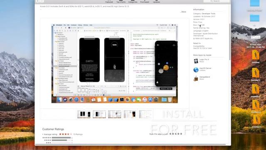Click the macOS Server globe icon
This screenshot has width=266, height=150.
196,70
